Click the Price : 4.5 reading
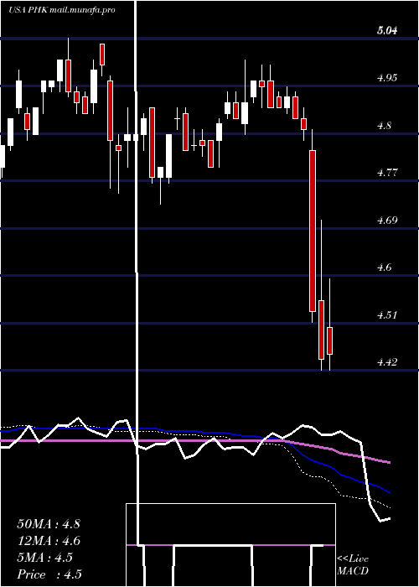The height and width of the screenshot is (587, 419). [x=49, y=574]
